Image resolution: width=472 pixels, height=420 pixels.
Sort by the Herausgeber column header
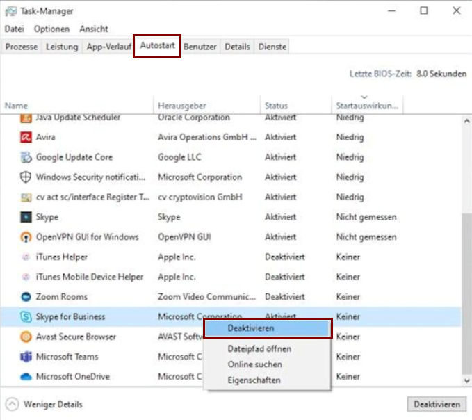pyautogui.click(x=206, y=106)
